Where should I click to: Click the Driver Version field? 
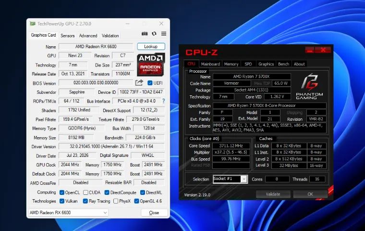click(111, 146)
